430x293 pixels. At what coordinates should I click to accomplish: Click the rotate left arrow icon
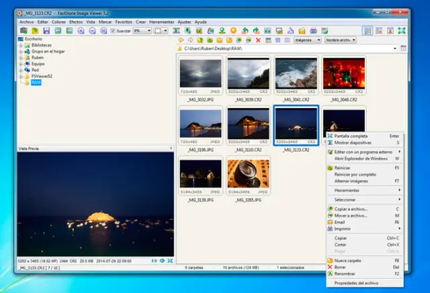245,31
